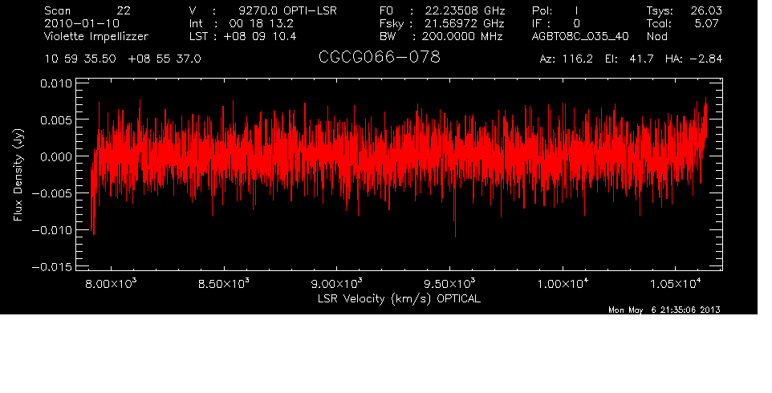Select the coordinates 10 59 35.50 +08 55 37.0

click(123, 59)
